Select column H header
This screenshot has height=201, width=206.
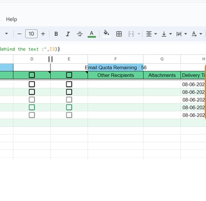coord(193,59)
